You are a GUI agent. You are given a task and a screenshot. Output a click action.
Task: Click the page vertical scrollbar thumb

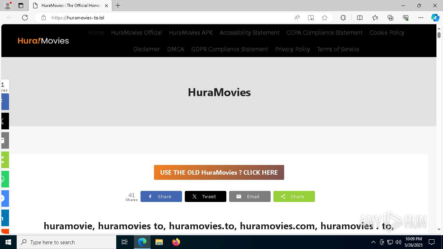[x=439, y=35]
